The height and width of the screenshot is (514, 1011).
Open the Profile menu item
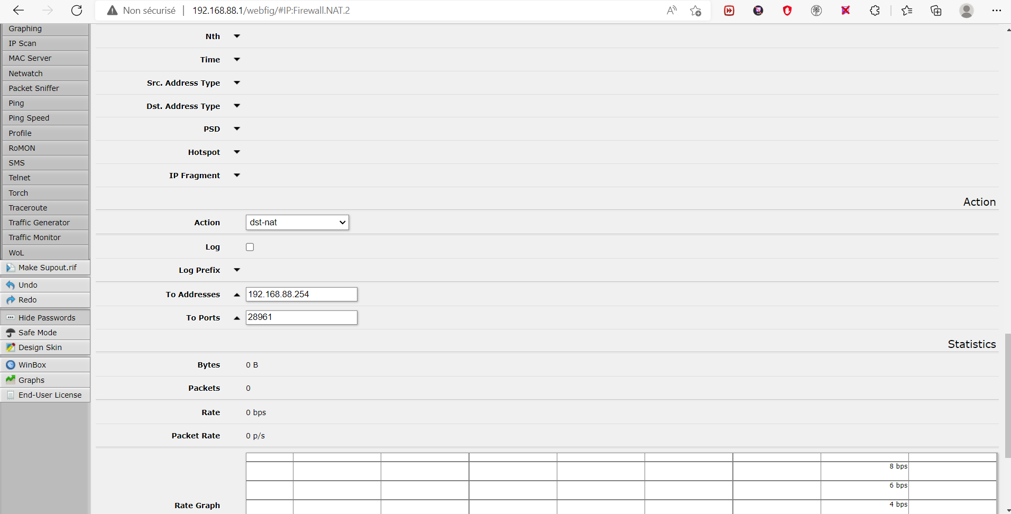[45, 133]
